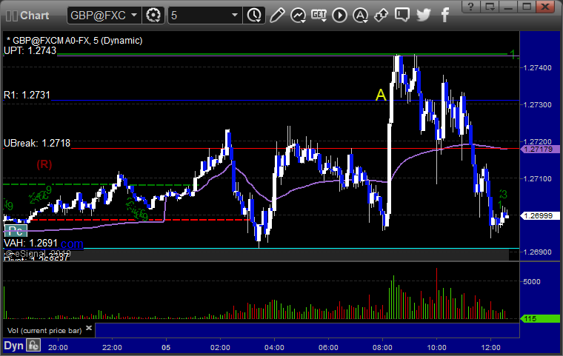Click the 1.26900 price axis label

(538, 252)
